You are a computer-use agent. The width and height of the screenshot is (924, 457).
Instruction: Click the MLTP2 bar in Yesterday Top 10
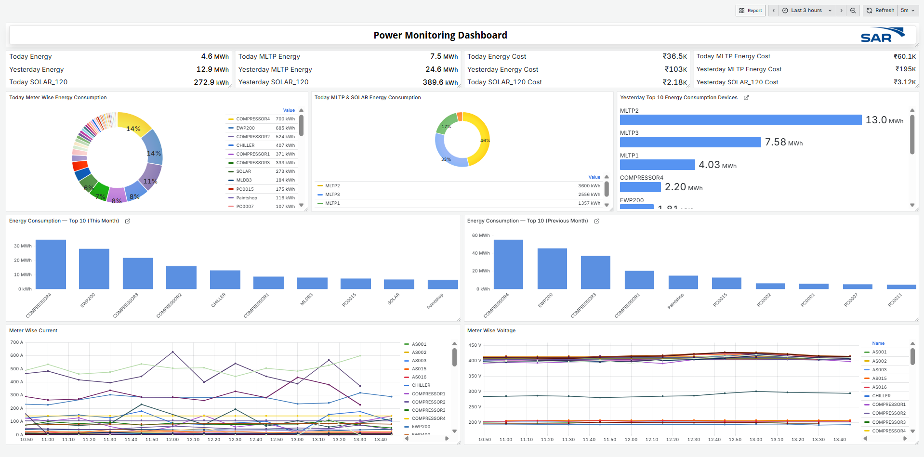740,120
